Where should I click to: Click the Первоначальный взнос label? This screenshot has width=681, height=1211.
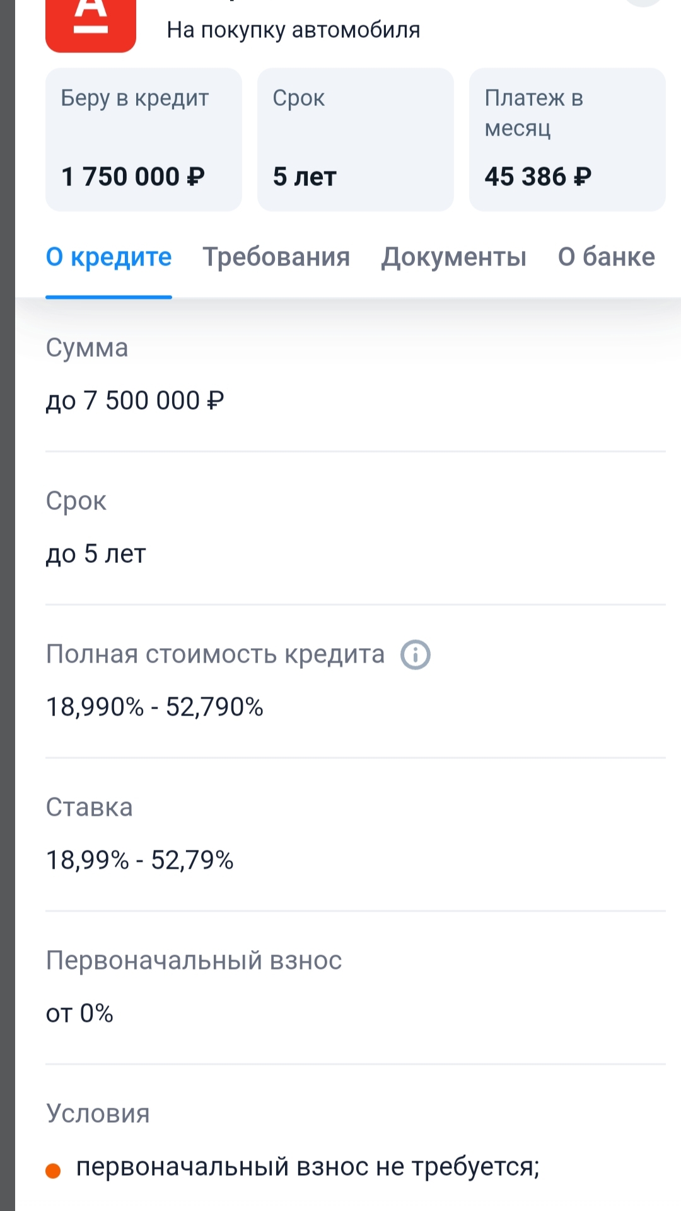(x=194, y=961)
